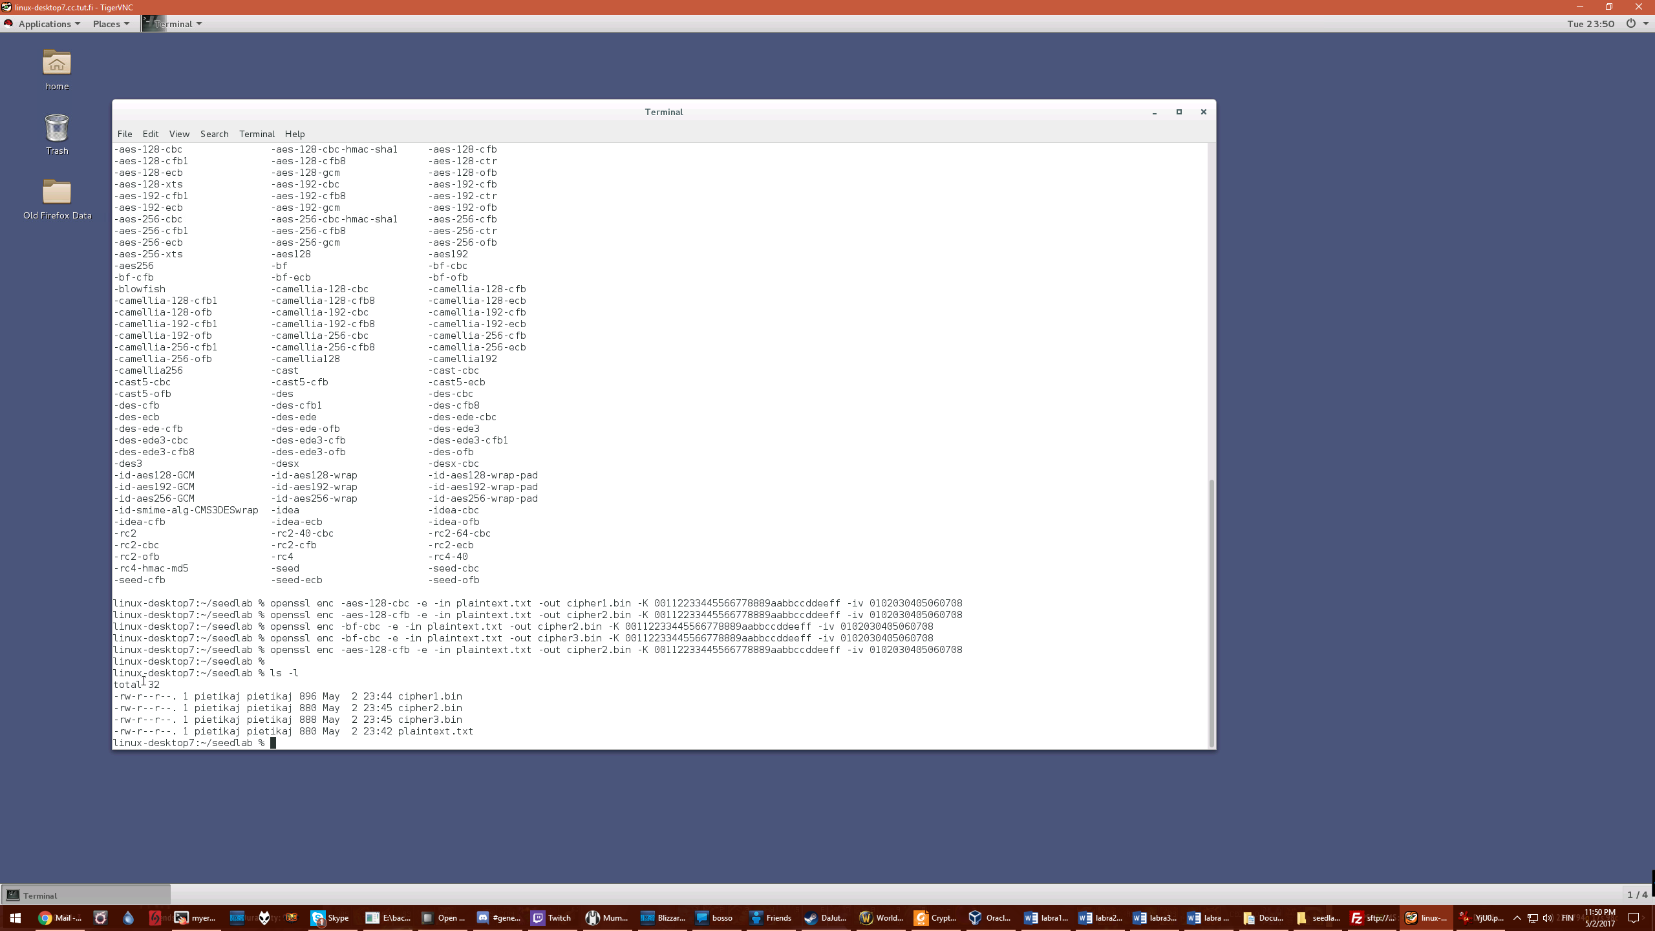Open the Chrome Mail taskbar icon
Viewport: 1655px width, 931px height.
pyautogui.click(x=60, y=917)
